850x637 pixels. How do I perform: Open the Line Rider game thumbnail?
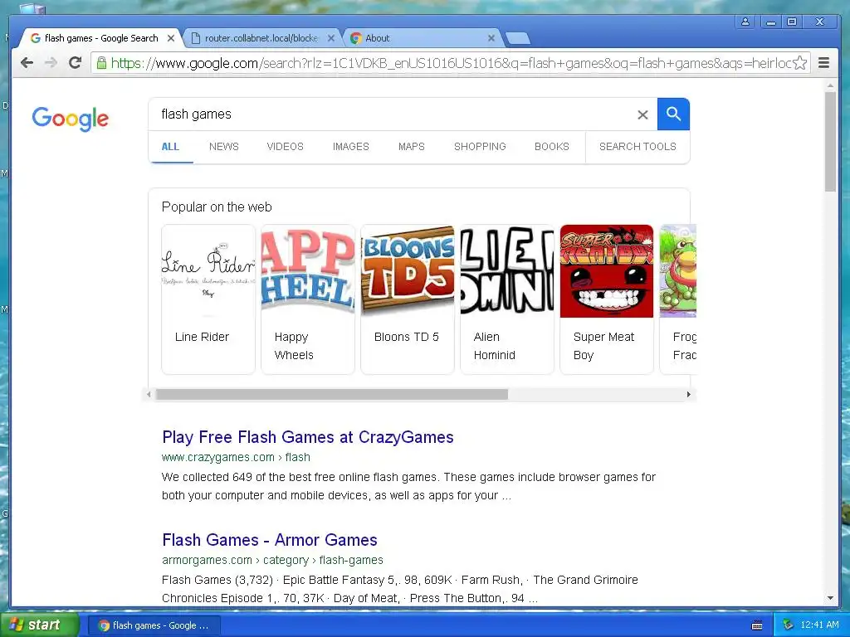[x=208, y=299]
